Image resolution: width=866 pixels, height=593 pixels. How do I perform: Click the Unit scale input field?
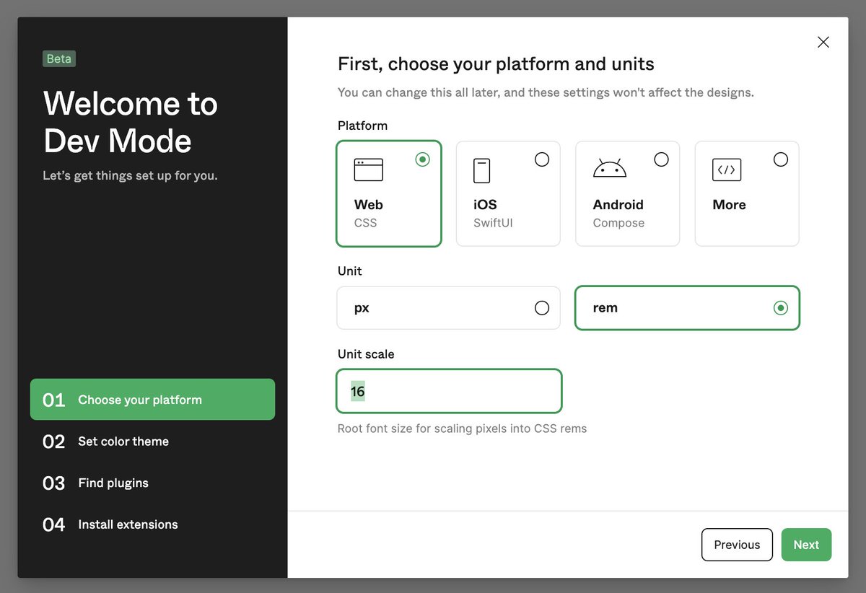[x=449, y=391]
